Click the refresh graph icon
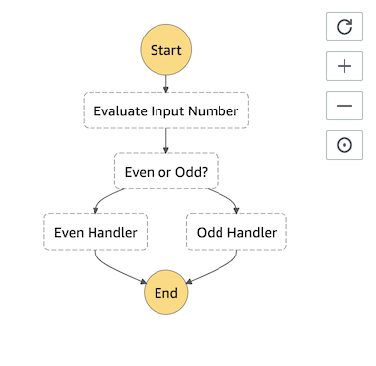Screen dimensions: 376x366 point(345,27)
